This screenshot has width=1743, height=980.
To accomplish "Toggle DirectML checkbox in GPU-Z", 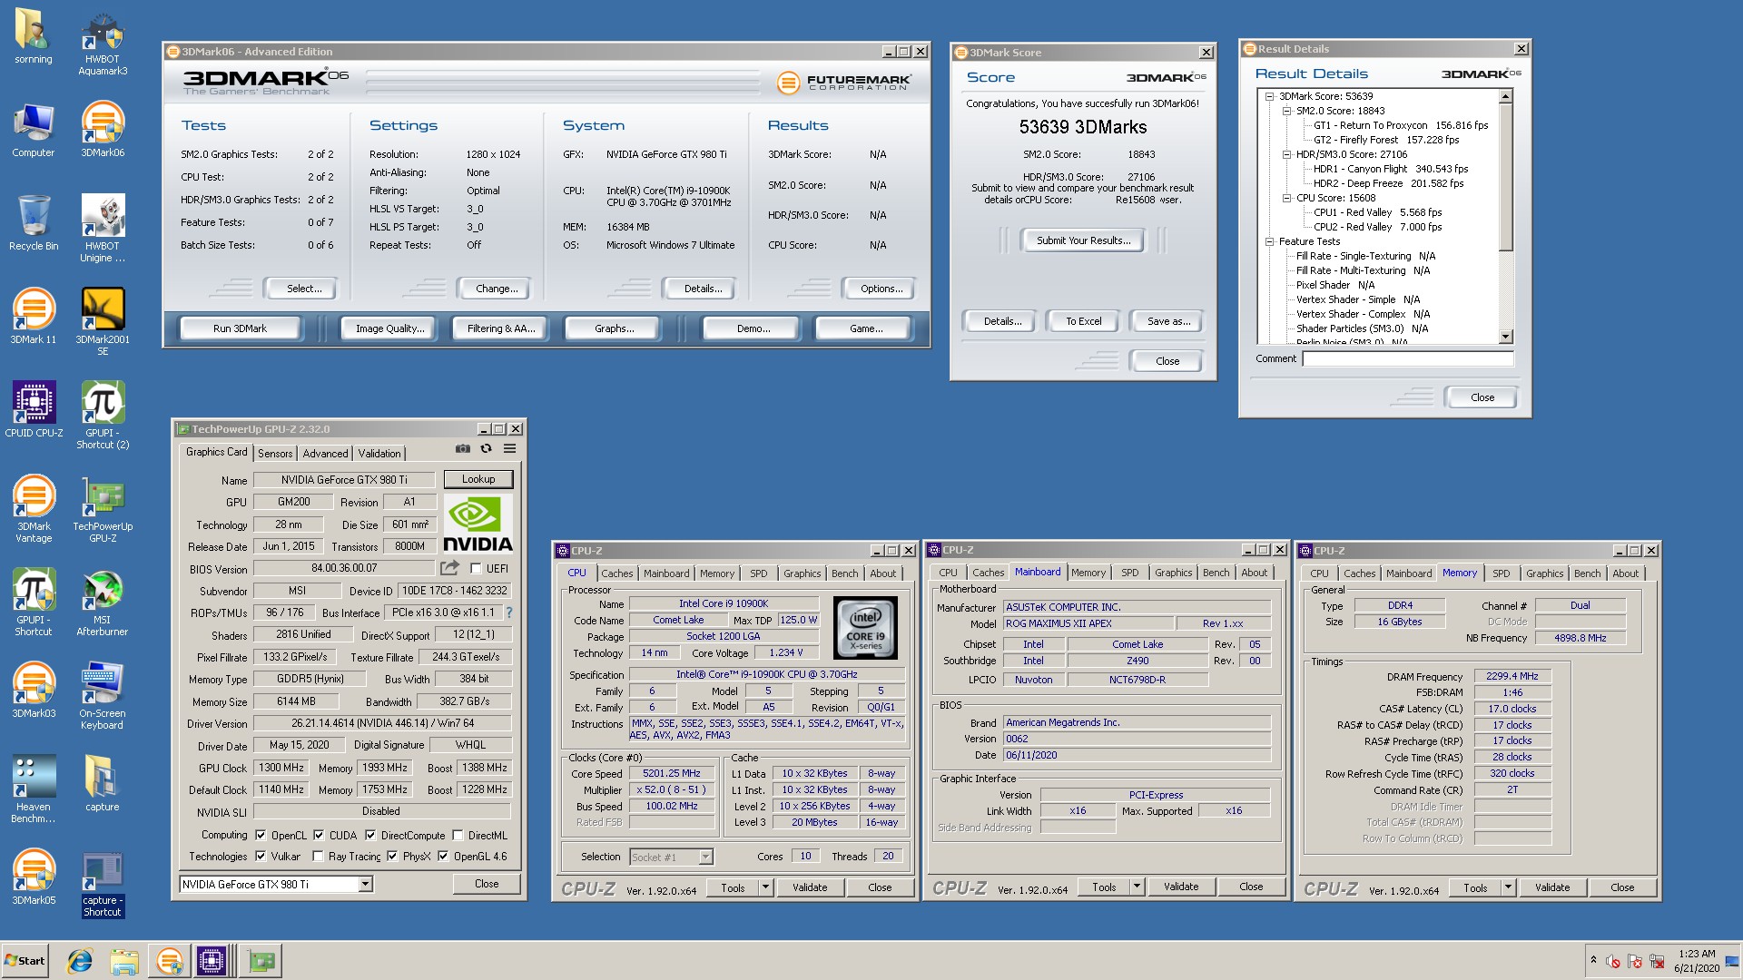I will click(458, 836).
